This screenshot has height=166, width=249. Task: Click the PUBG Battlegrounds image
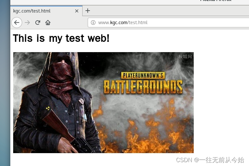103,103
